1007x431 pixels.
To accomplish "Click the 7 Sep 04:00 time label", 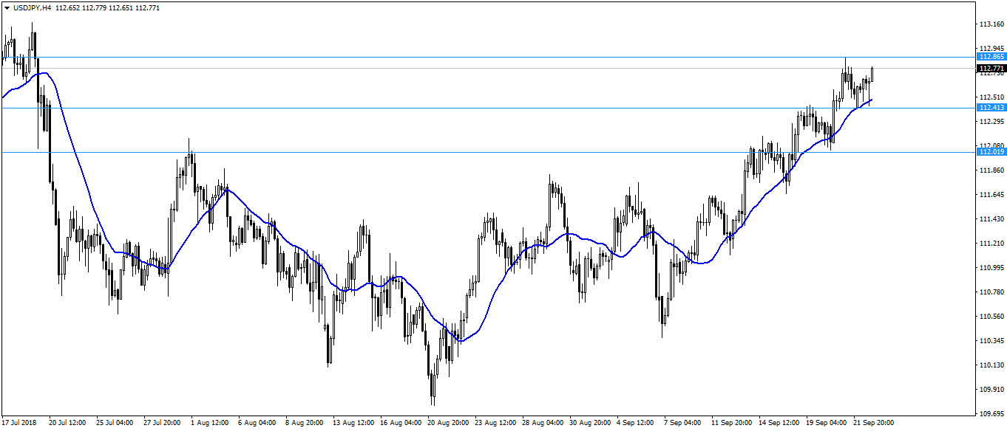I will [682, 424].
